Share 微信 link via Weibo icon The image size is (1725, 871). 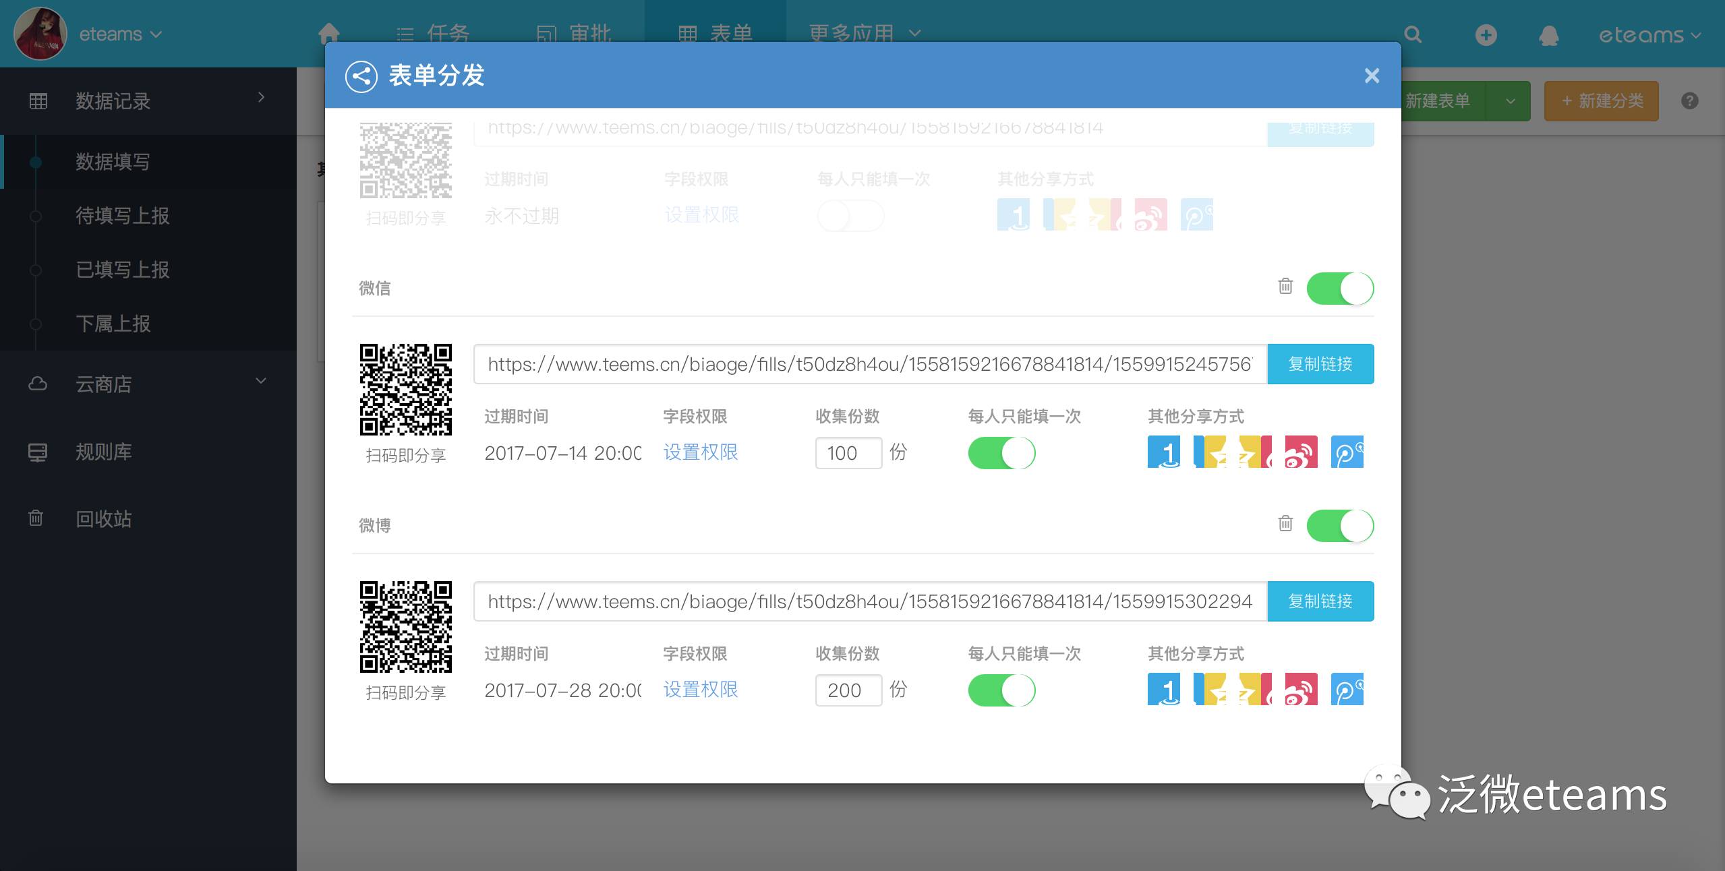pos(1301,452)
